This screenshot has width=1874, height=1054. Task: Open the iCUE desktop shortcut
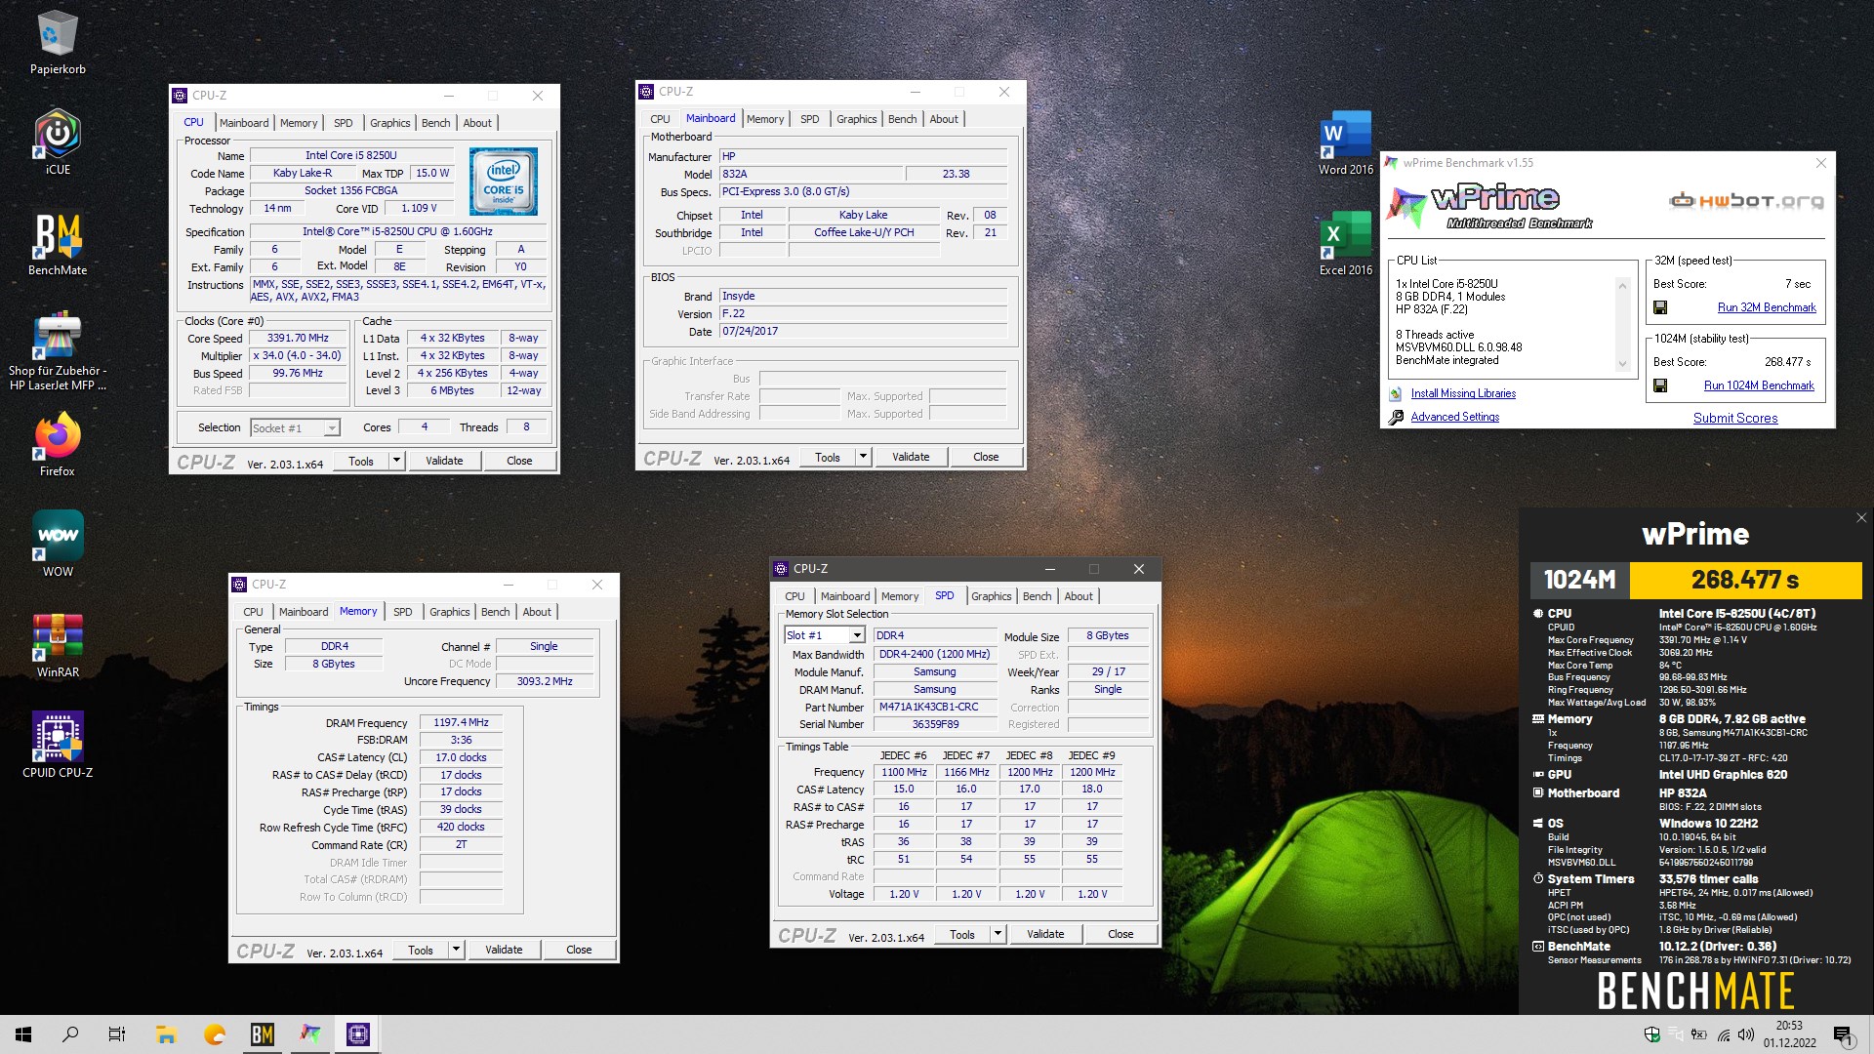(x=58, y=142)
